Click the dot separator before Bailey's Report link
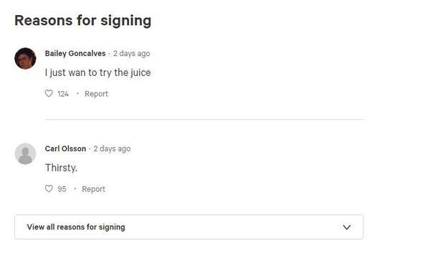 77,94
